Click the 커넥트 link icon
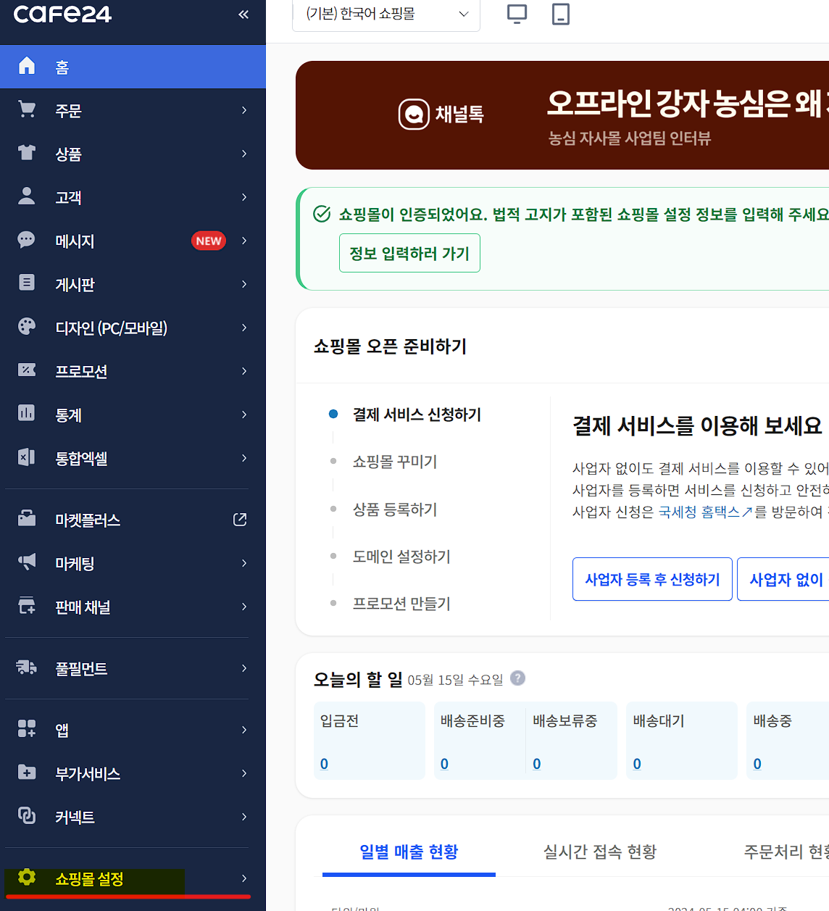This screenshot has height=911, width=829. 27,816
